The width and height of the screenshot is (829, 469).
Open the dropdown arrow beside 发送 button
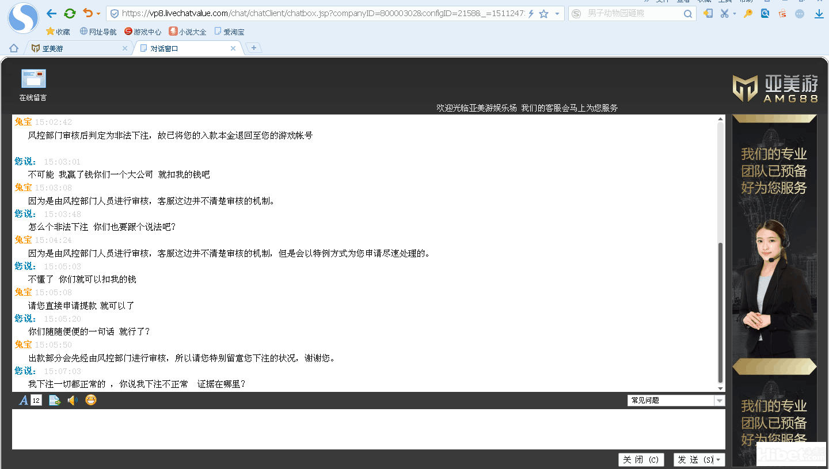coord(718,460)
